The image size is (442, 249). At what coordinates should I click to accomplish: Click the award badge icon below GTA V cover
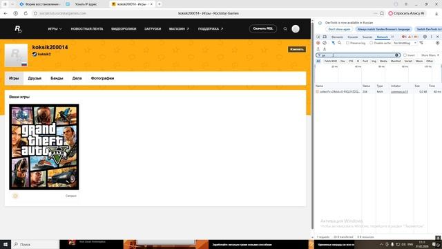15,196
